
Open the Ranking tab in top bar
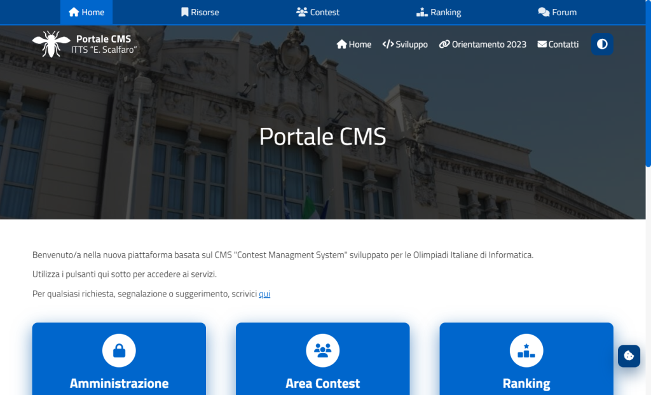tap(439, 12)
